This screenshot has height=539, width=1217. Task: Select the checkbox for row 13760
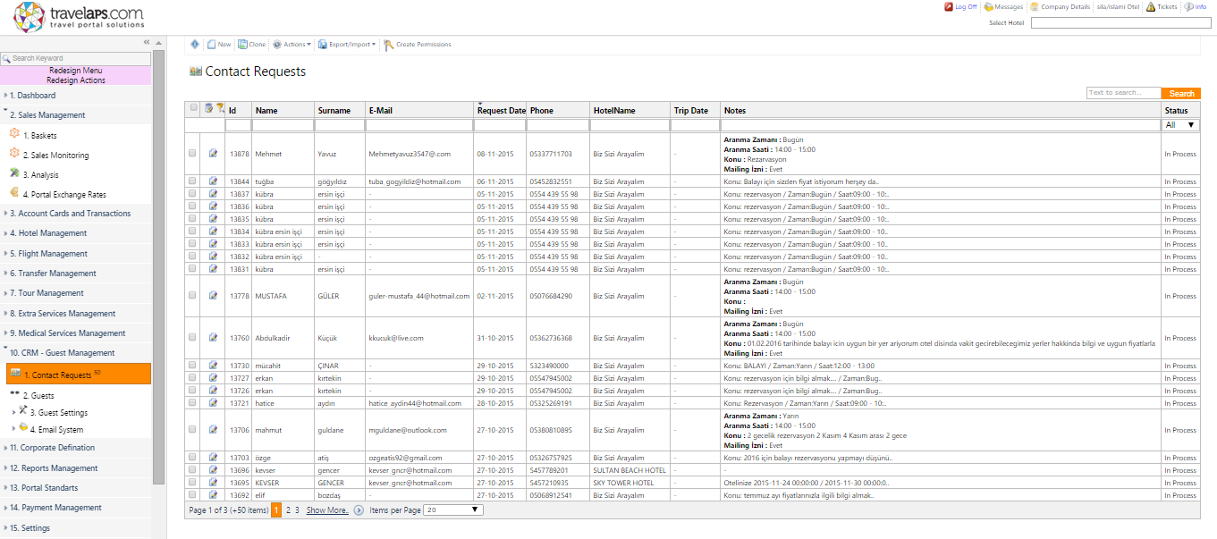pos(192,338)
